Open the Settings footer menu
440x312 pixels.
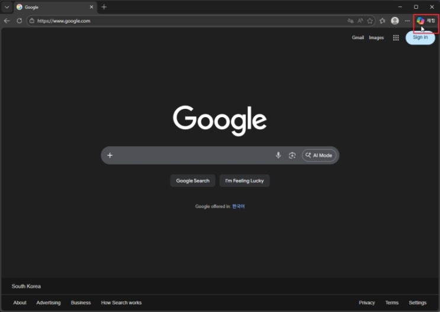click(417, 303)
